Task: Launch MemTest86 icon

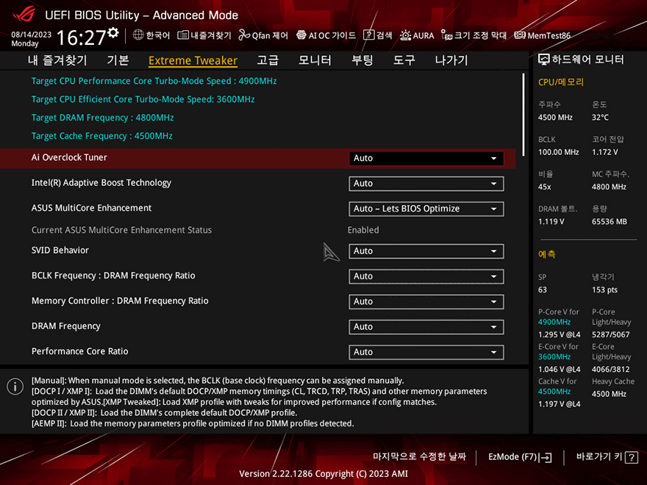Action: click(x=520, y=35)
